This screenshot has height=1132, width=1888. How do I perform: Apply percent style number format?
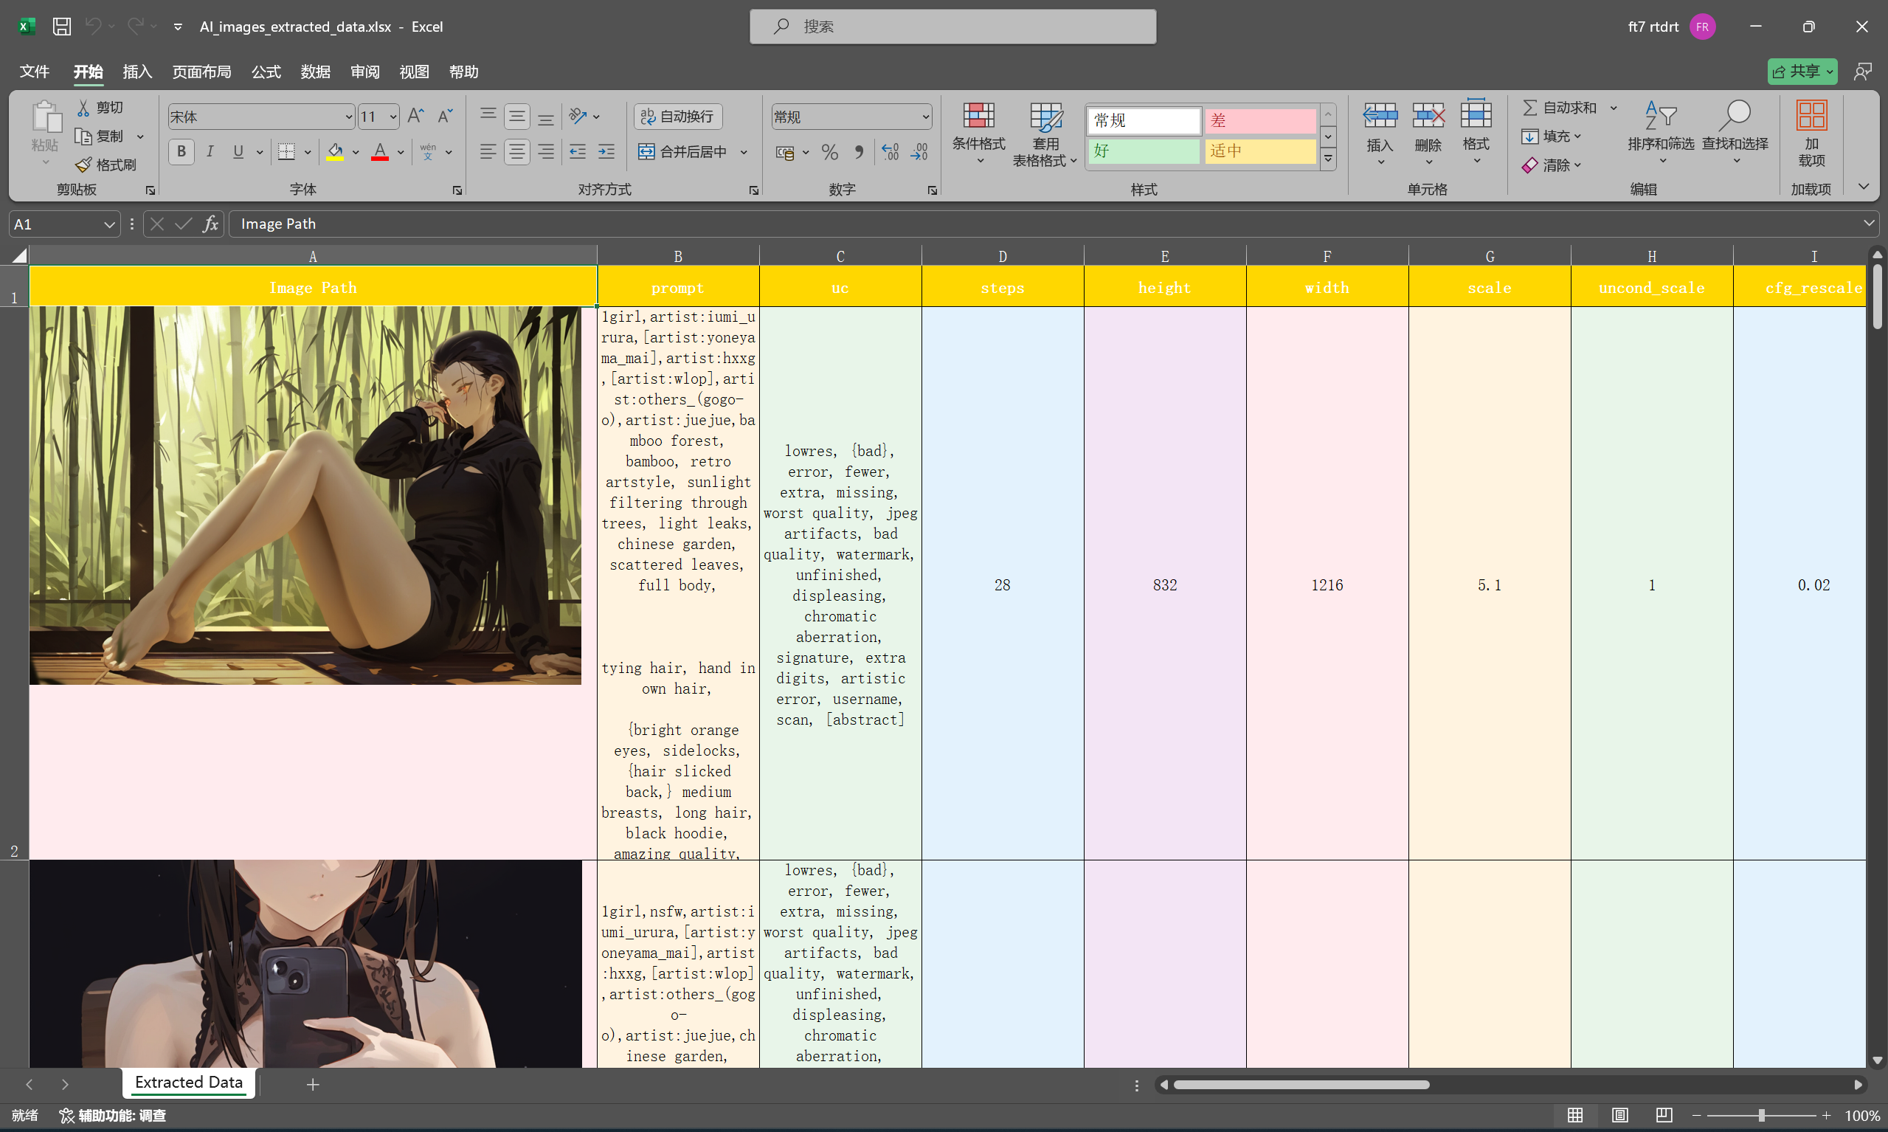point(829,153)
